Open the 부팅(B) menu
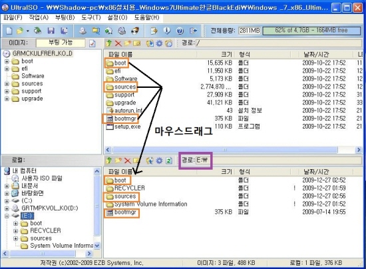 tap(65, 17)
